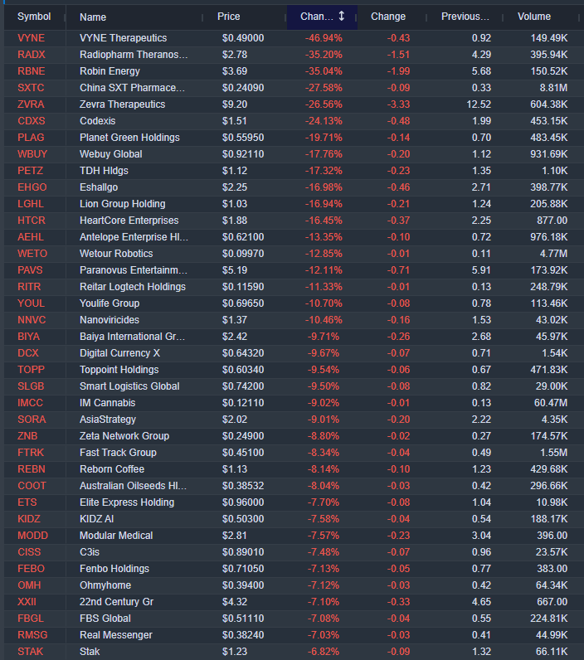Open the FEBO ticker symbol
Image resolution: width=584 pixels, height=660 pixels.
pos(32,569)
